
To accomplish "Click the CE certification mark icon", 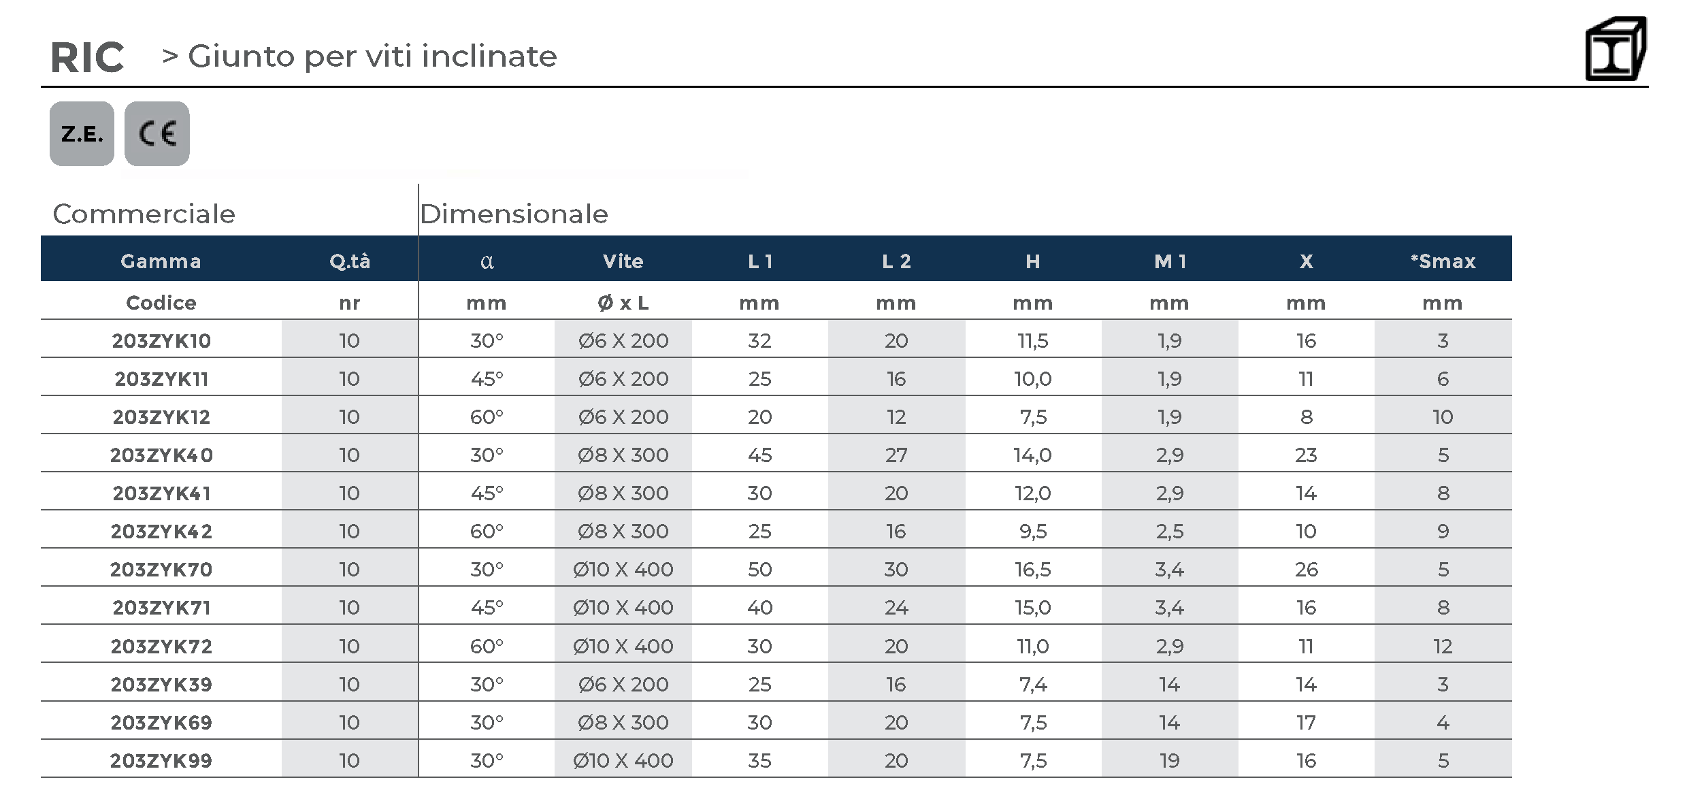I will point(157,134).
